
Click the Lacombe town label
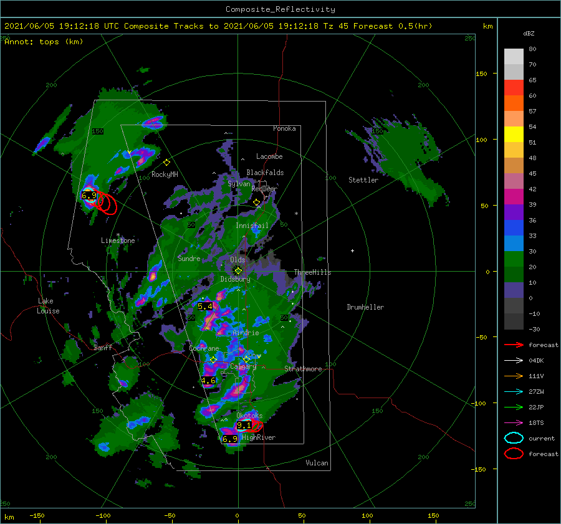(x=269, y=156)
